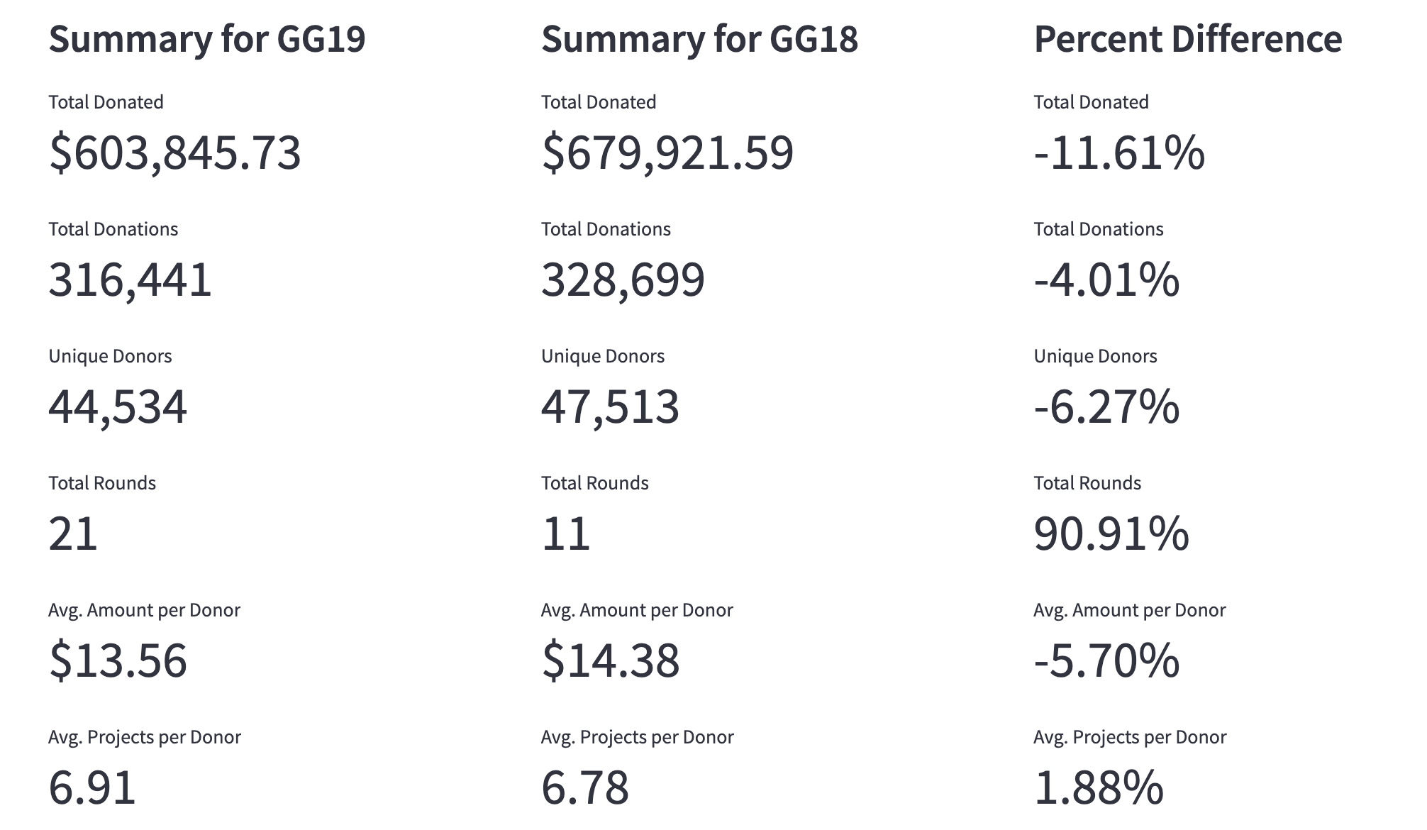Click the 44,534 unique donors value
This screenshot has width=1427, height=830.
(118, 406)
